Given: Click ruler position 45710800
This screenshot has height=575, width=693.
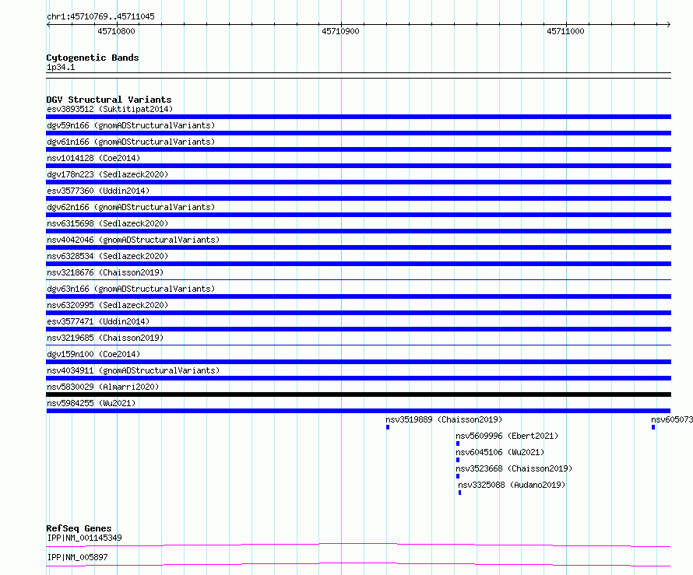Looking at the screenshot, I should pos(116,31).
